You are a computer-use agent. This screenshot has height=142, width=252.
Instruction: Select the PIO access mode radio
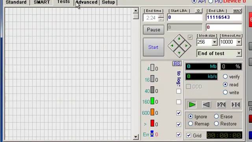pyautogui.click(x=211, y=1)
